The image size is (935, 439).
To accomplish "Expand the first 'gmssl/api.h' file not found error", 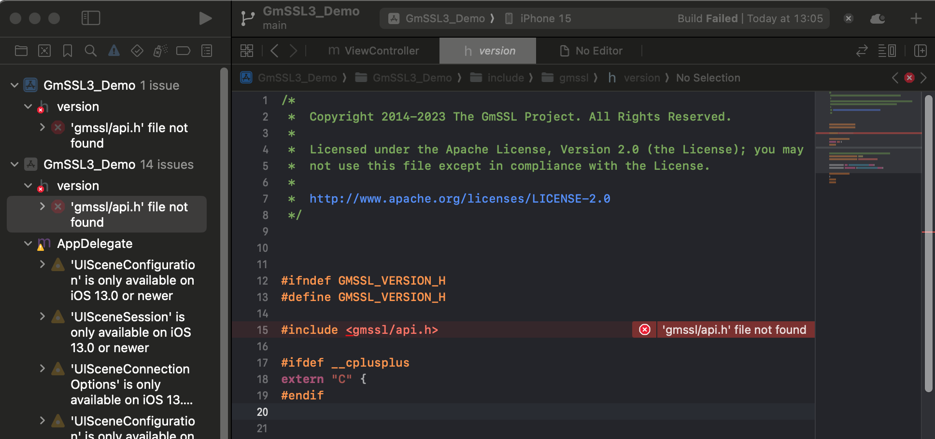I will (x=42, y=127).
